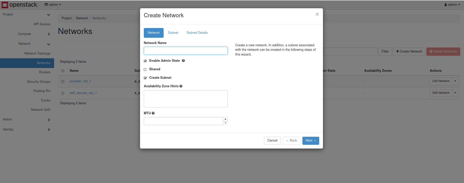Focus the Network Name input field
The image size is (464, 183).
pyautogui.click(x=186, y=51)
